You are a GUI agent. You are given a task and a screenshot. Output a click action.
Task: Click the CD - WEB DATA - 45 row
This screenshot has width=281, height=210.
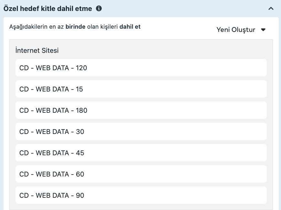pos(141,153)
